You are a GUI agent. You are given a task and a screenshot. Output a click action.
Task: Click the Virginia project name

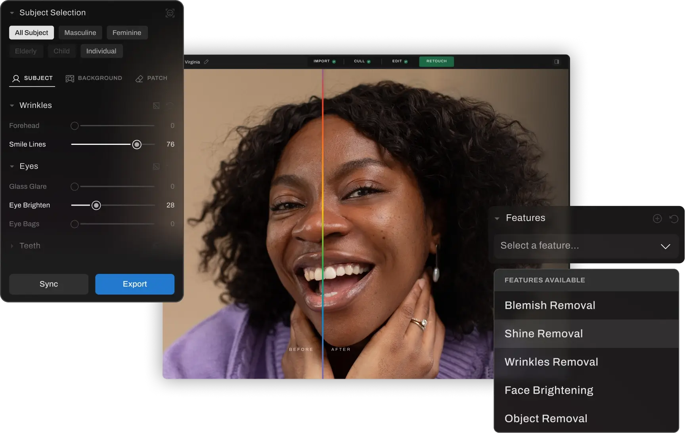click(192, 62)
